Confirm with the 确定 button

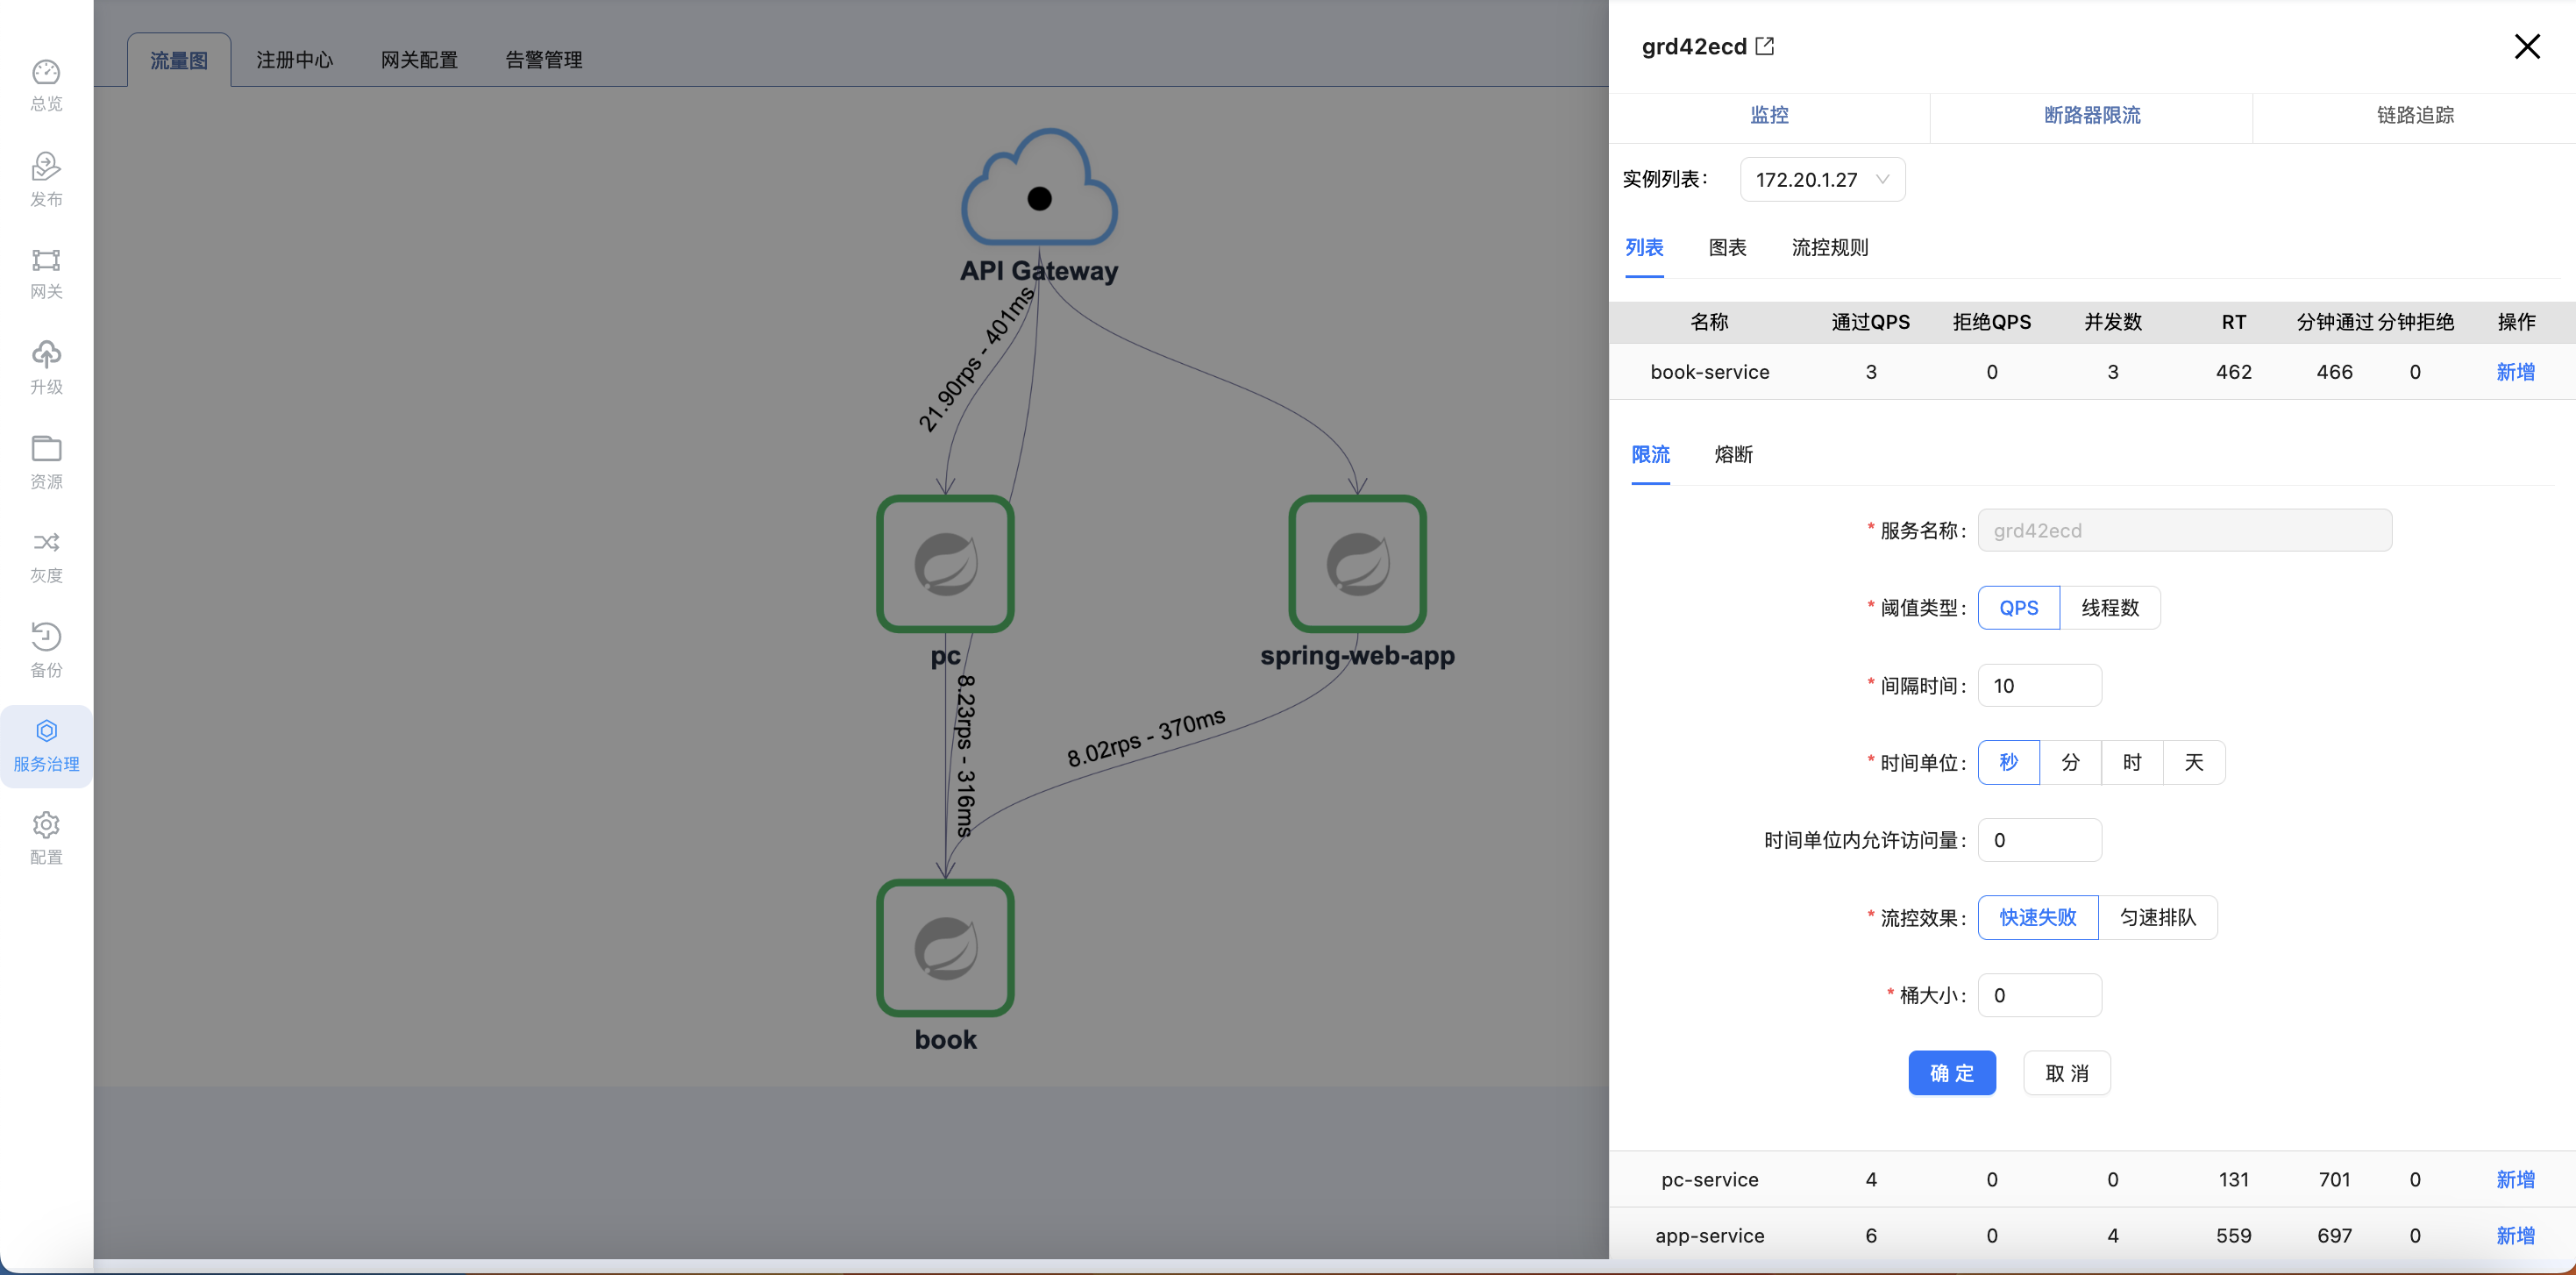1952,1073
